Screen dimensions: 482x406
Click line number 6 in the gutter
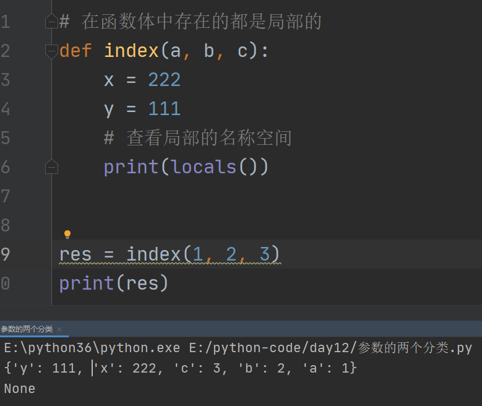6,167
